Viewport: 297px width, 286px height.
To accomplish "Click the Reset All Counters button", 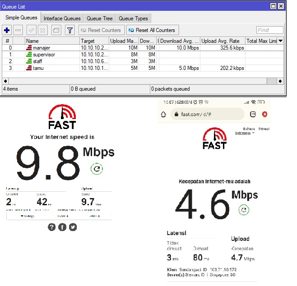I will click(x=153, y=30).
